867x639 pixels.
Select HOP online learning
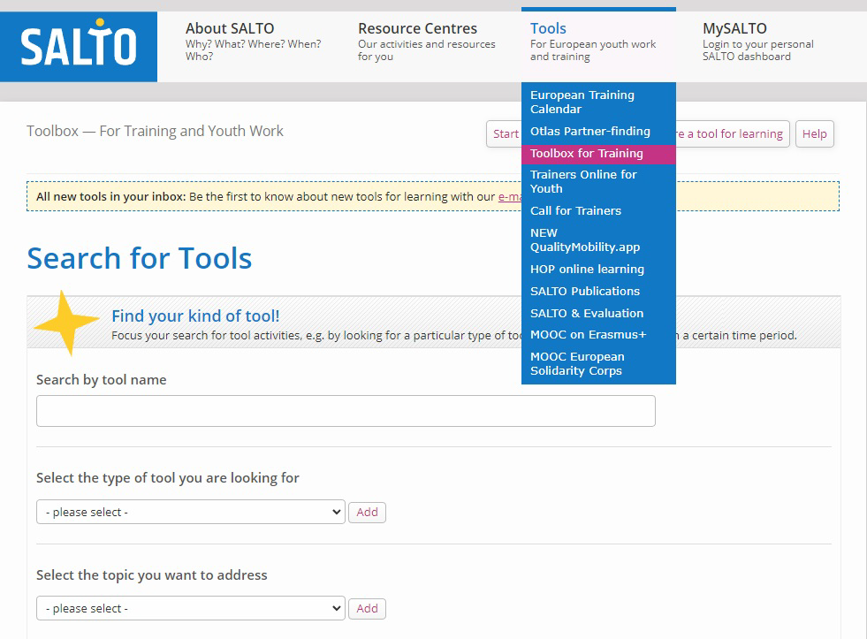click(x=587, y=269)
